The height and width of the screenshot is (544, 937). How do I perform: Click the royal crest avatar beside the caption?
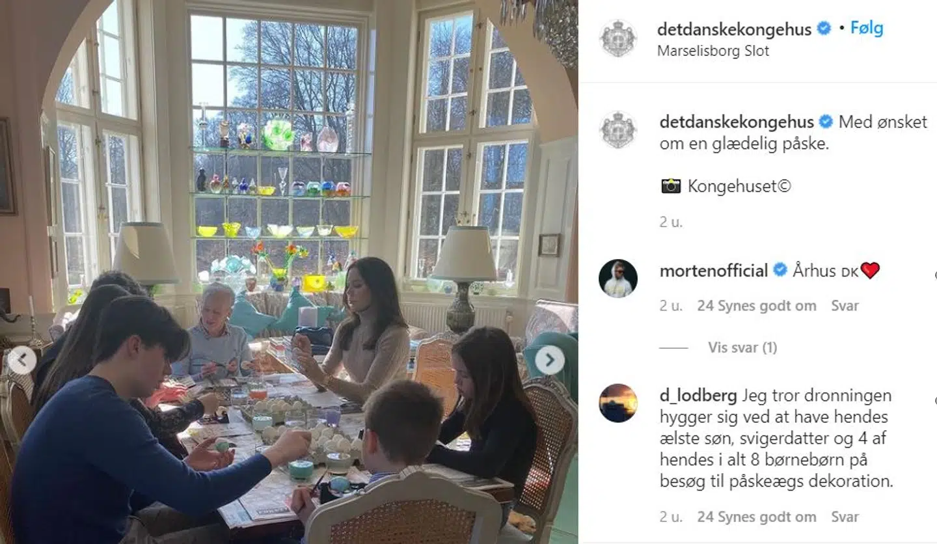[x=618, y=129]
